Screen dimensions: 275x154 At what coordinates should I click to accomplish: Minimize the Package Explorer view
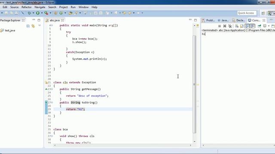(x=34, y=20)
